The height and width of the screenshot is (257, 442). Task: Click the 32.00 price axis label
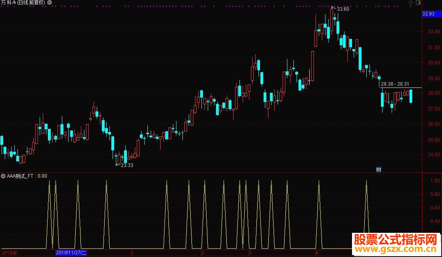pos(434,32)
